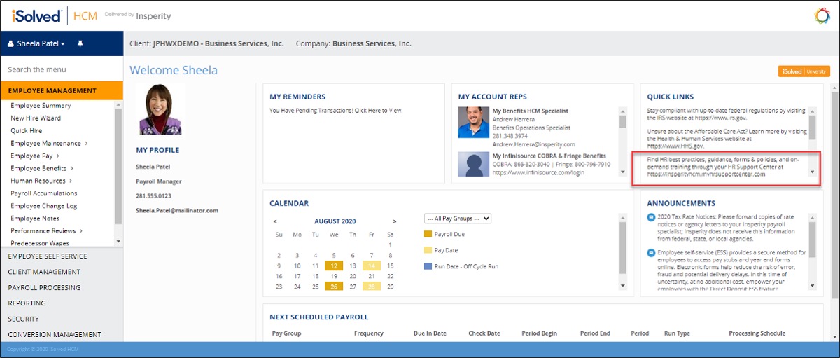This screenshot has width=840, height=358.
Task: Click the Payroll Due legend color swatch
Action: pyautogui.click(x=428, y=234)
